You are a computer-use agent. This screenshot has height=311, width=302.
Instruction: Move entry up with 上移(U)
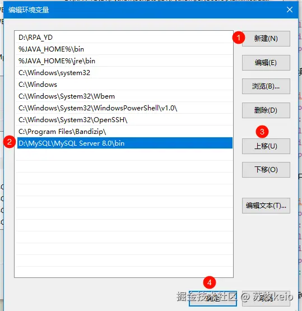pos(266,146)
